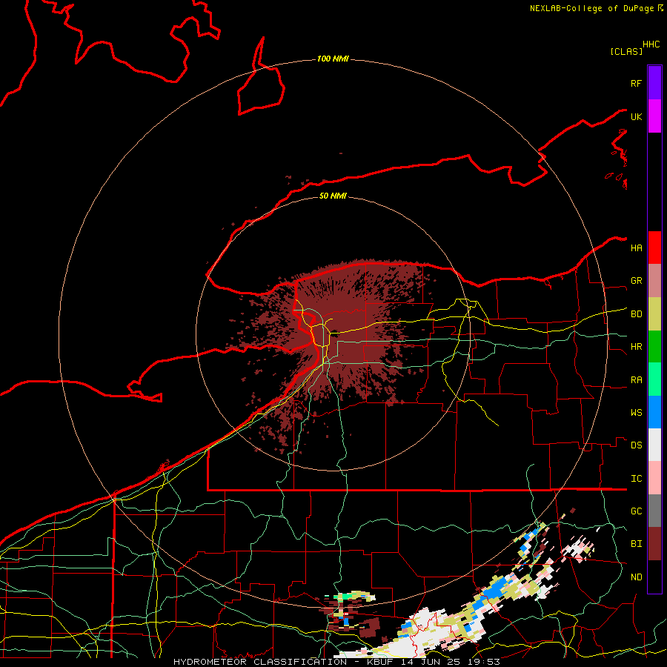The width and height of the screenshot is (667, 667).
Task: Click the BI legend label
Action: [636, 544]
